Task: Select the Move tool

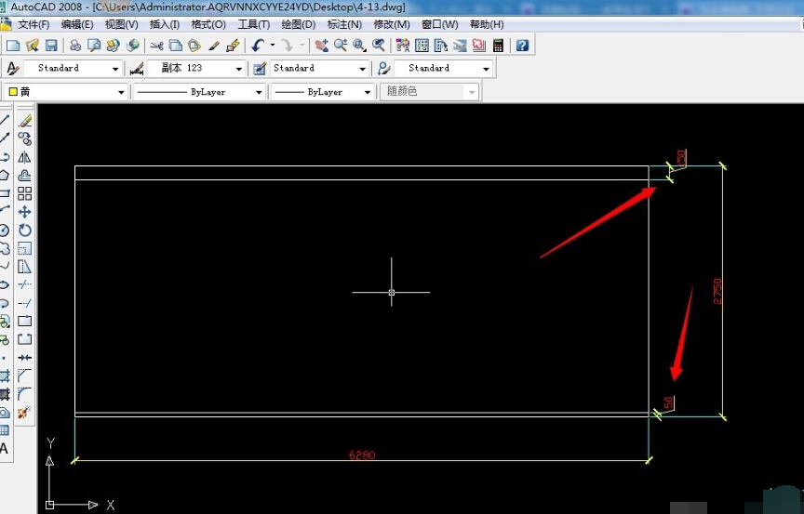Action: click(x=24, y=212)
